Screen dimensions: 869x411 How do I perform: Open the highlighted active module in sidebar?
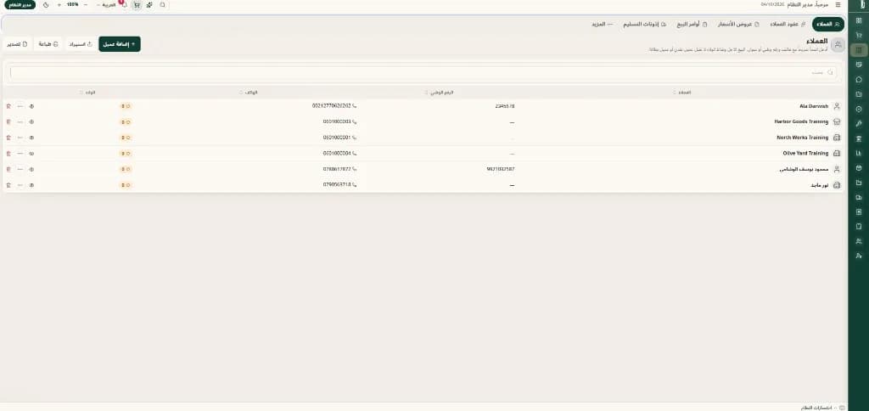[859, 50]
